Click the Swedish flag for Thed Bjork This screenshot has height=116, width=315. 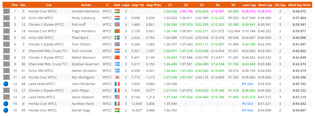point(117,38)
